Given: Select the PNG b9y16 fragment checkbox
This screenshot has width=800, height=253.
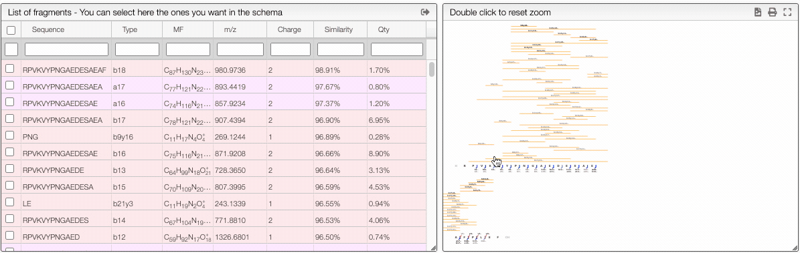Looking at the screenshot, I should click(x=9, y=136).
